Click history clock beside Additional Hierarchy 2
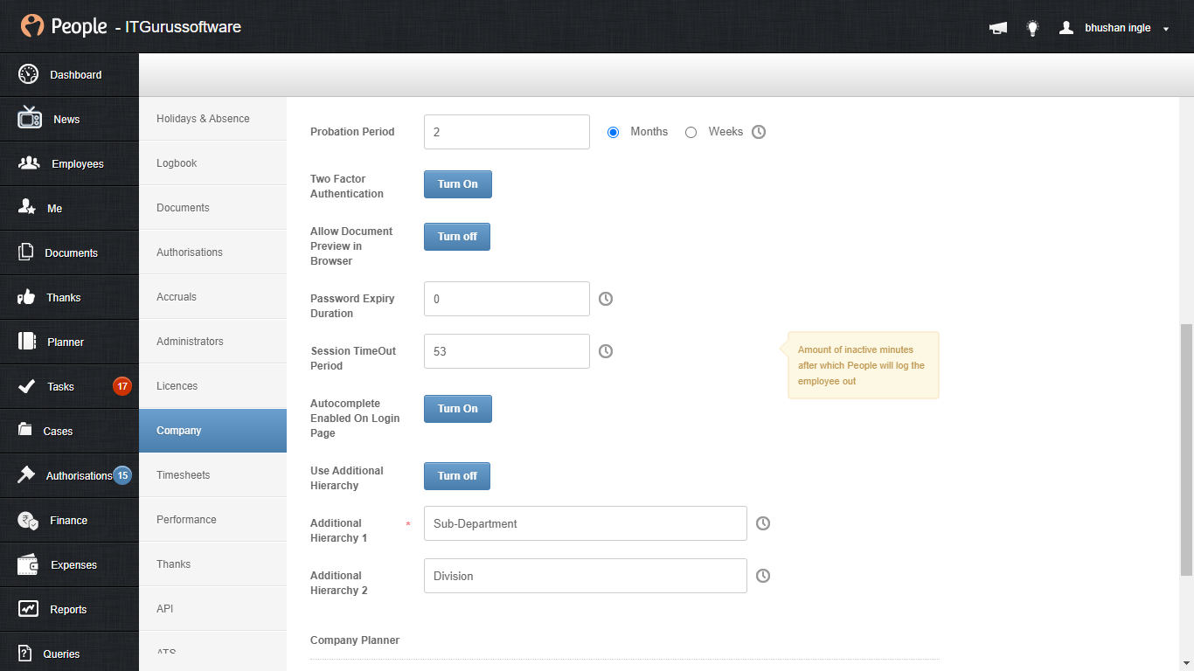 (763, 576)
